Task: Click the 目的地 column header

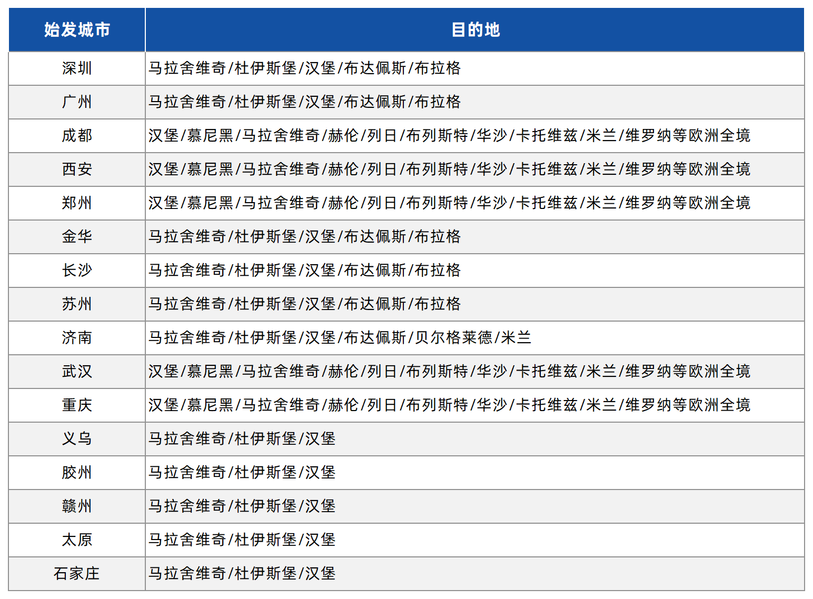Action: [x=475, y=29]
